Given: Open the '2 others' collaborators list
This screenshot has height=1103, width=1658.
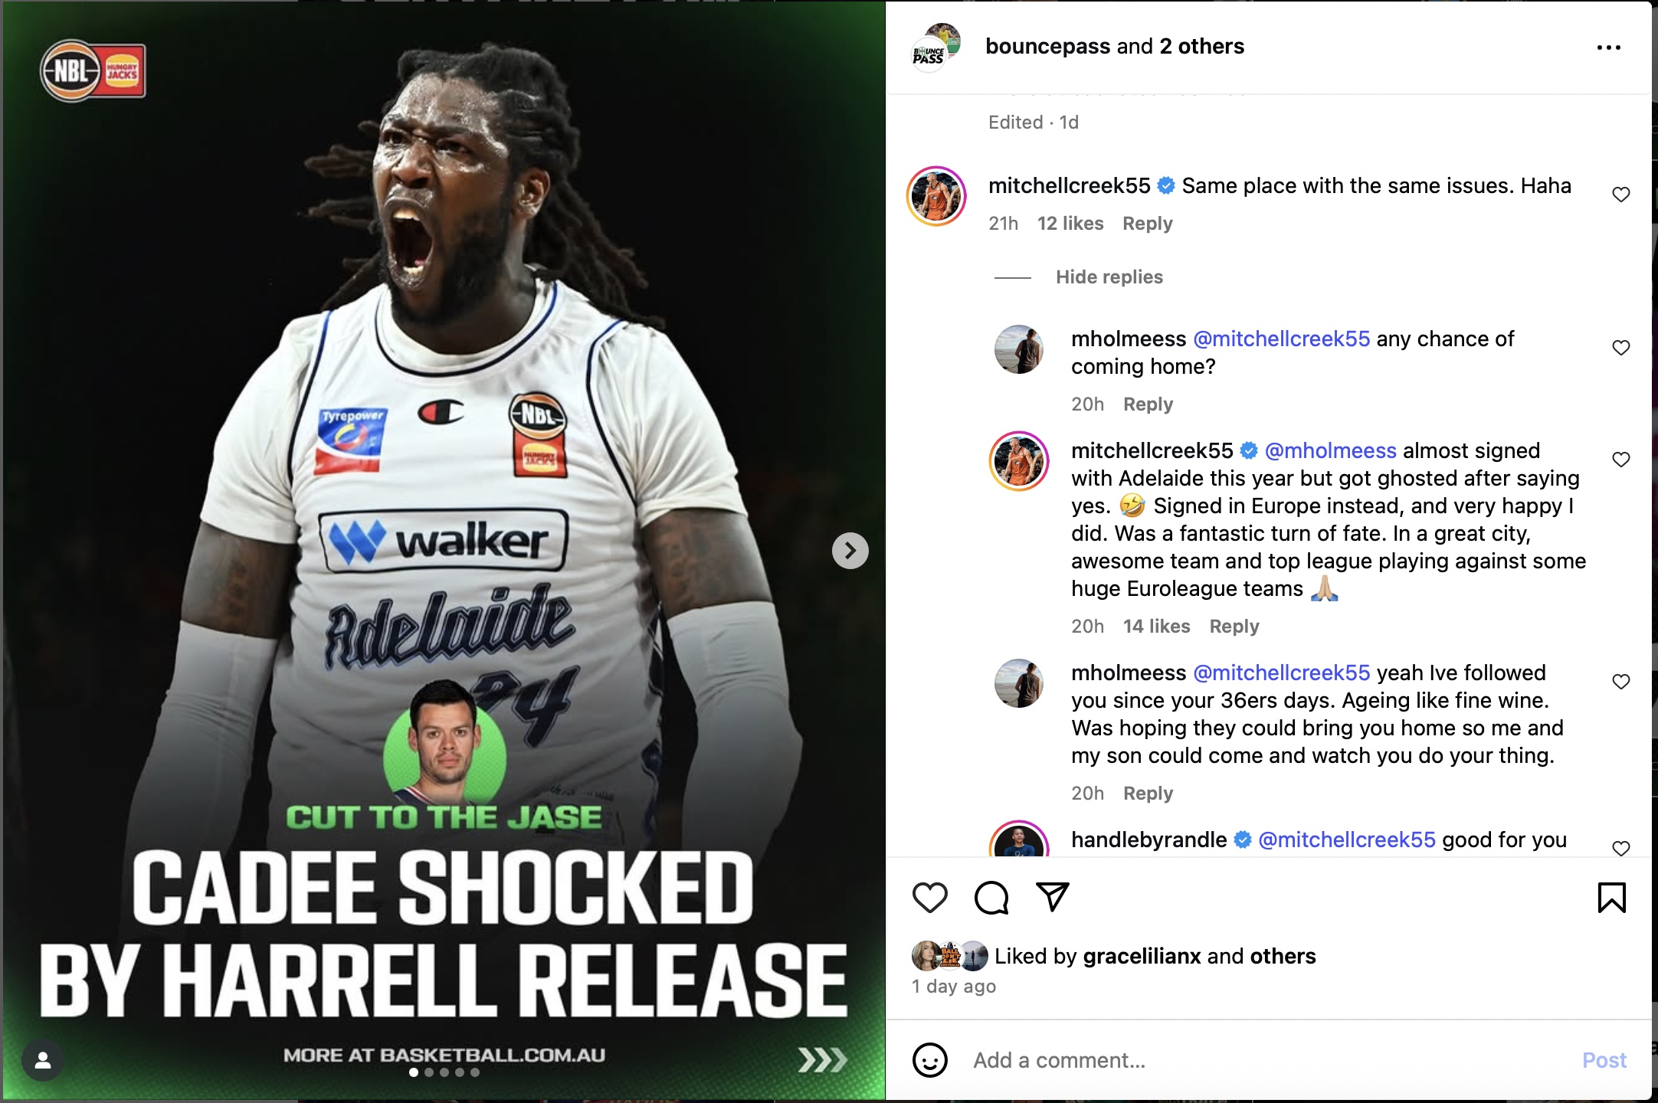Looking at the screenshot, I should pyautogui.click(x=1201, y=46).
